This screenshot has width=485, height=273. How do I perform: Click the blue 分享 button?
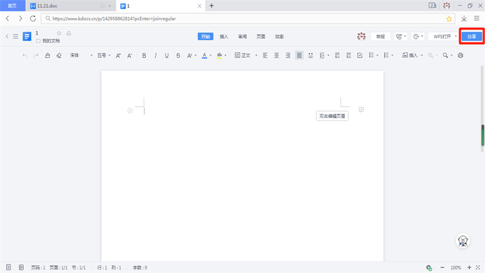click(472, 36)
